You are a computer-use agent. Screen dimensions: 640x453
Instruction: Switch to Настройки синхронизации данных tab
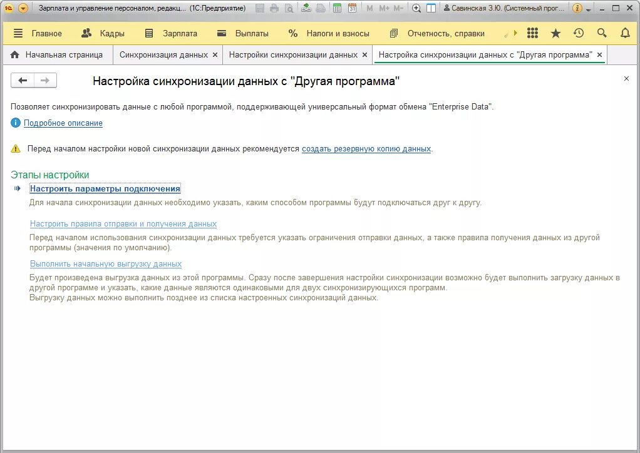(293, 54)
